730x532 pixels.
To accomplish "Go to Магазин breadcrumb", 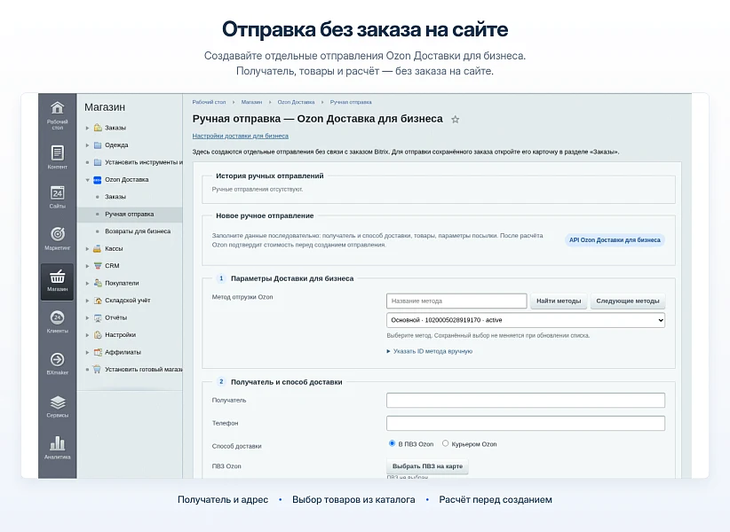I will pyautogui.click(x=251, y=102).
